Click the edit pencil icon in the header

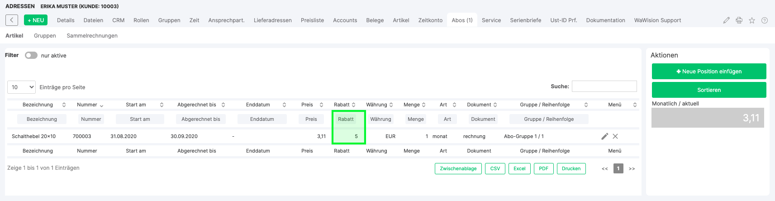coord(726,20)
